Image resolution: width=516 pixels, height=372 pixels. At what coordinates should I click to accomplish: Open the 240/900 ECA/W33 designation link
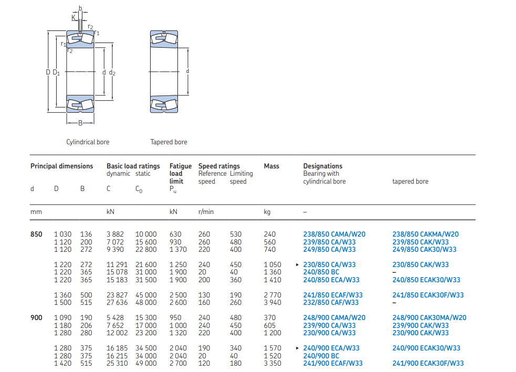tap(331, 348)
